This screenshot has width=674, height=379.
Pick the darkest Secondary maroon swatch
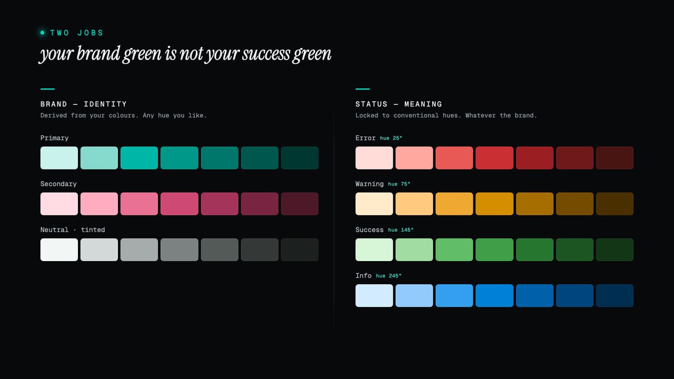pos(300,204)
